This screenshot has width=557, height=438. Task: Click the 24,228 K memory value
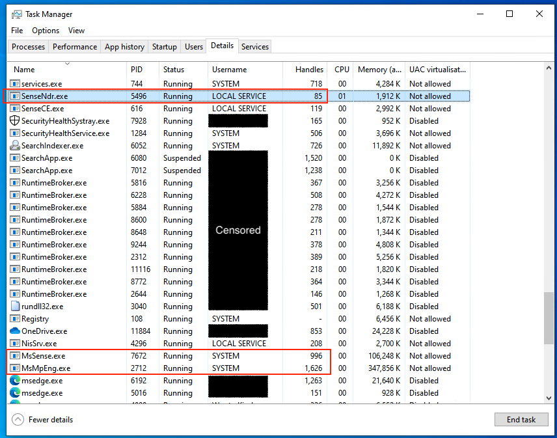(x=387, y=331)
